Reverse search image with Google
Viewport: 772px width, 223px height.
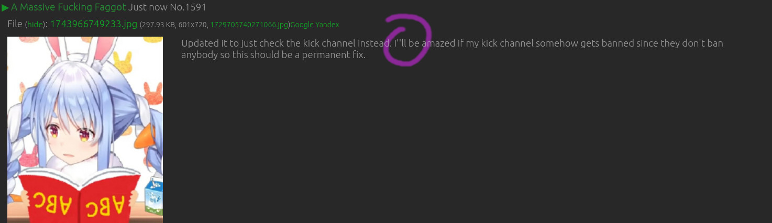coord(302,25)
